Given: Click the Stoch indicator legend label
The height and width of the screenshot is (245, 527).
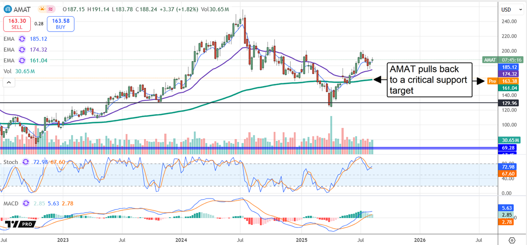Looking at the screenshot, I should point(11,162).
